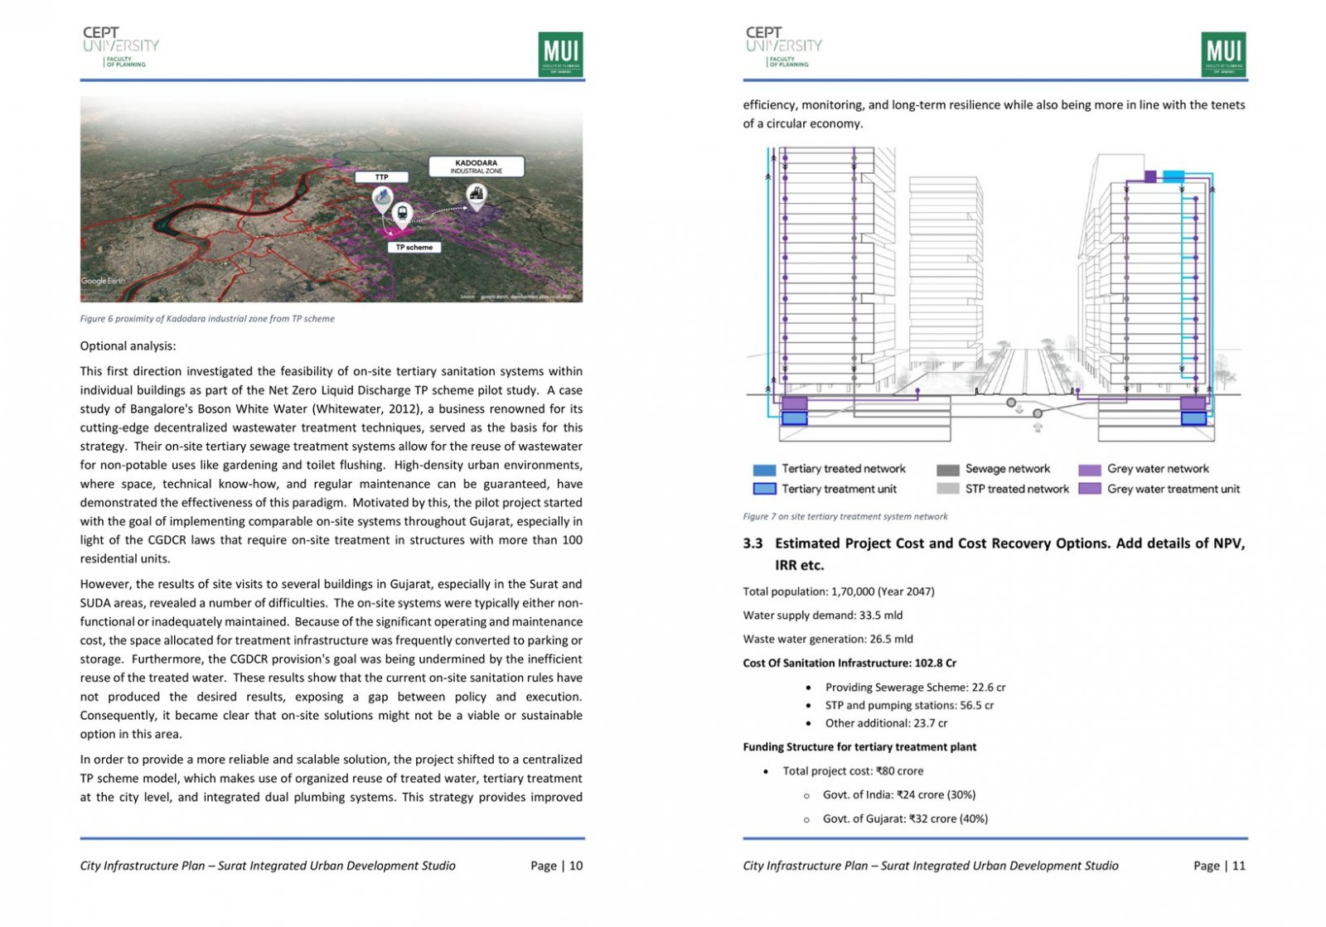This screenshot has height=927, width=1326.
Task: Click 'Govt. of Gujarat: ₹32 crore (40%)'
Action: click(905, 819)
